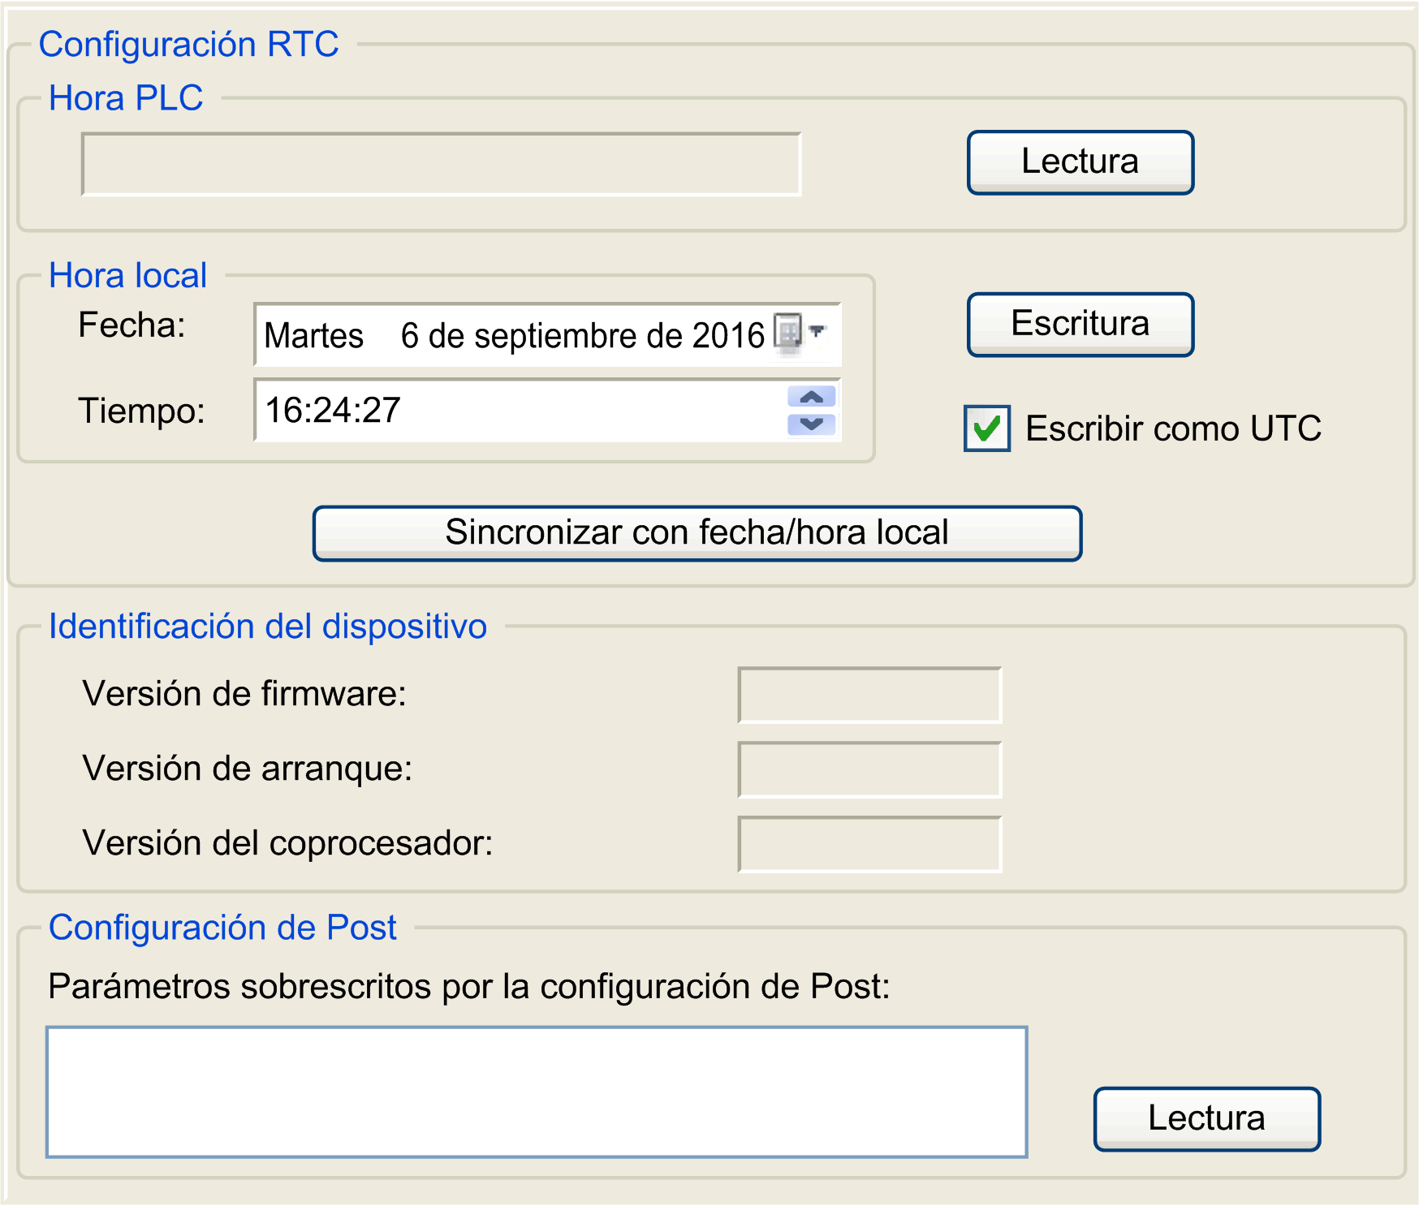Click the Versión de arranque field
Image resolution: width=1419 pixels, height=1206 pixels.
869,769
